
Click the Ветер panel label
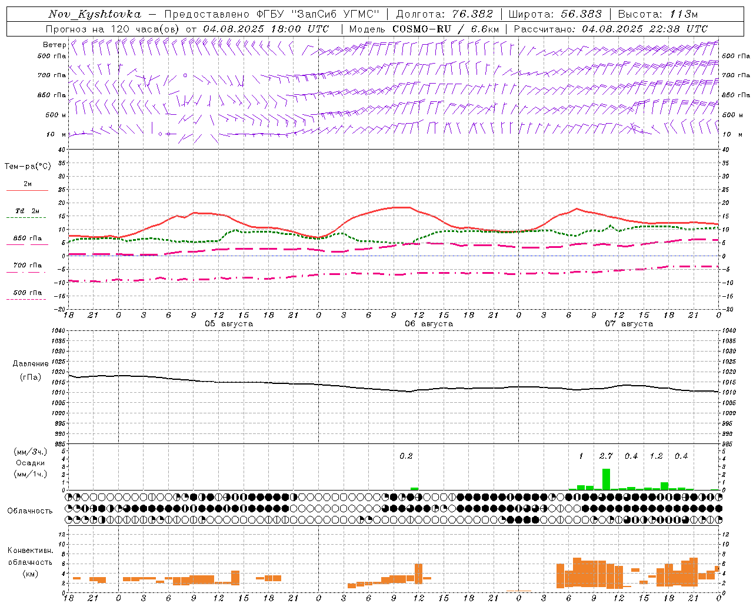point(55,45)
